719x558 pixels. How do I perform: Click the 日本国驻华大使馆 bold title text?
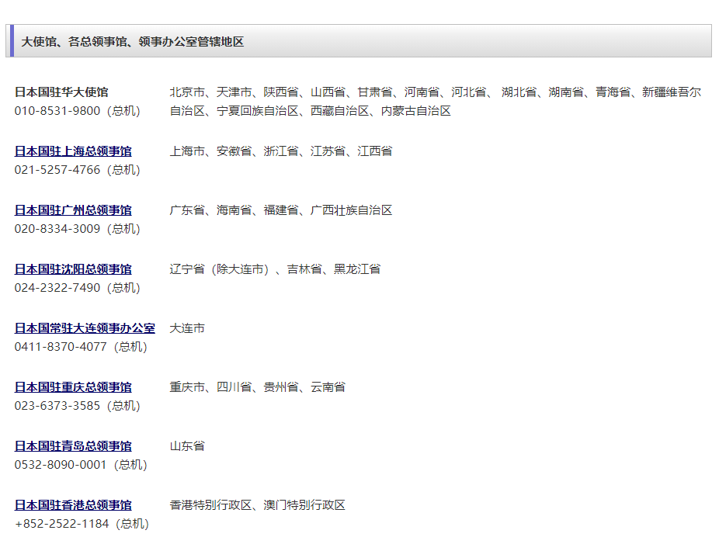coord(61,92)
